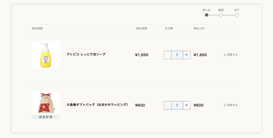Image resolution: width=273 pixels, height=138 pixels.
Task: Increase the gift bag quantity with plus
Action: click(x=187, y=105)
